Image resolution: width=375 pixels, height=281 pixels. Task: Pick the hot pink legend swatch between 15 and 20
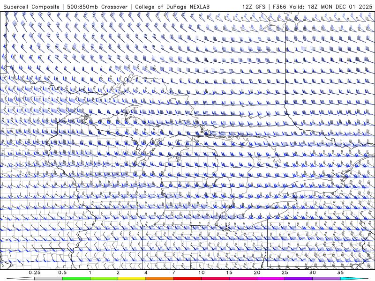(243, 279)
